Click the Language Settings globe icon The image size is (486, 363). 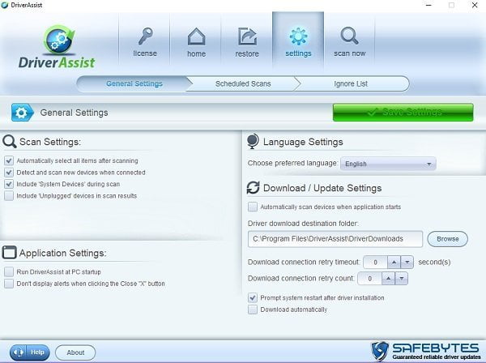click(253, 141)
